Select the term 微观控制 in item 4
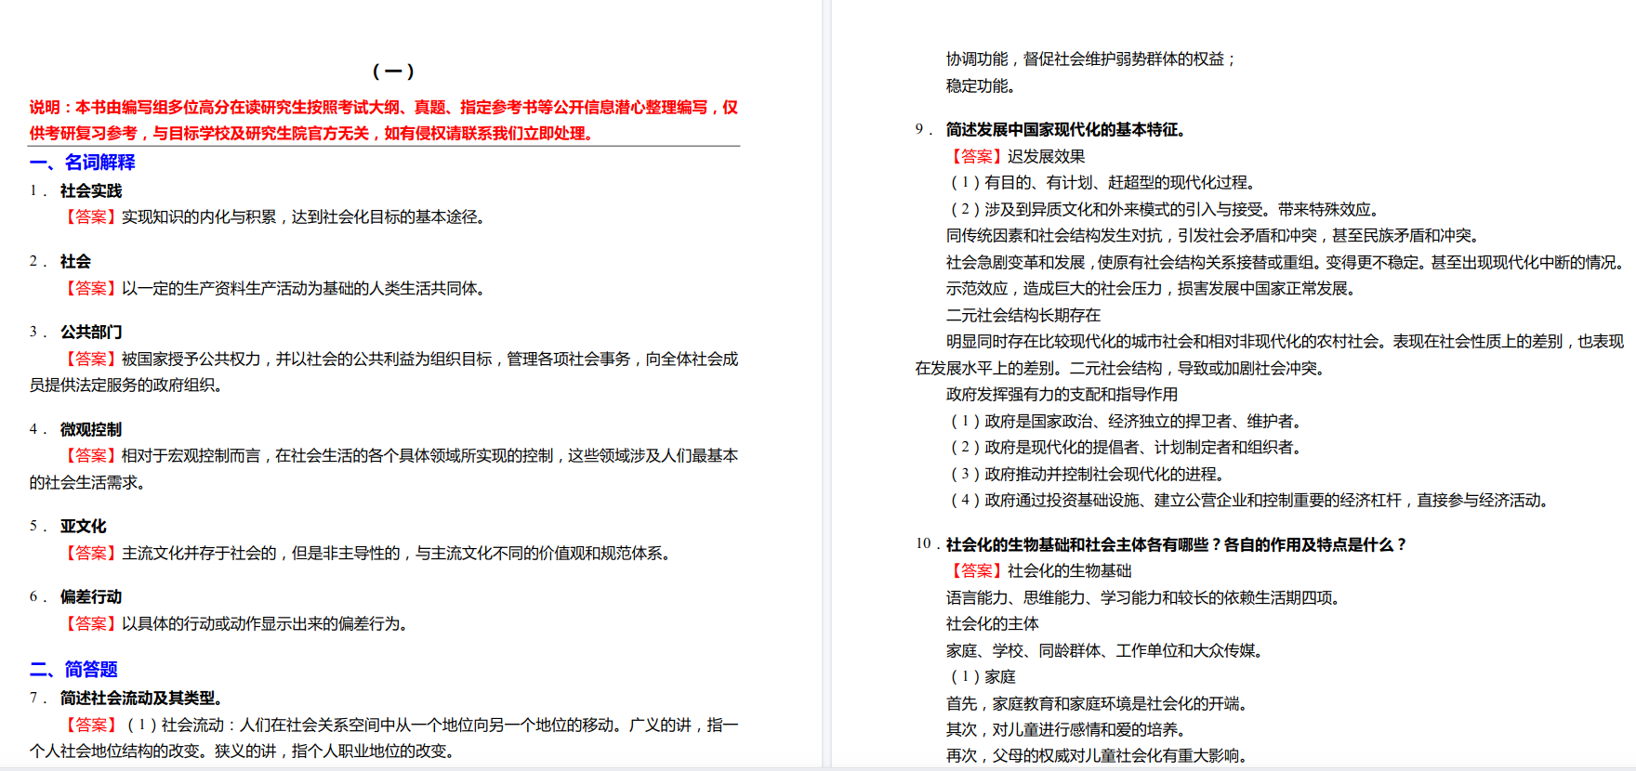The height and width of the screenshot is (771, 1636). pyautogui.click(x=91, y=429)
